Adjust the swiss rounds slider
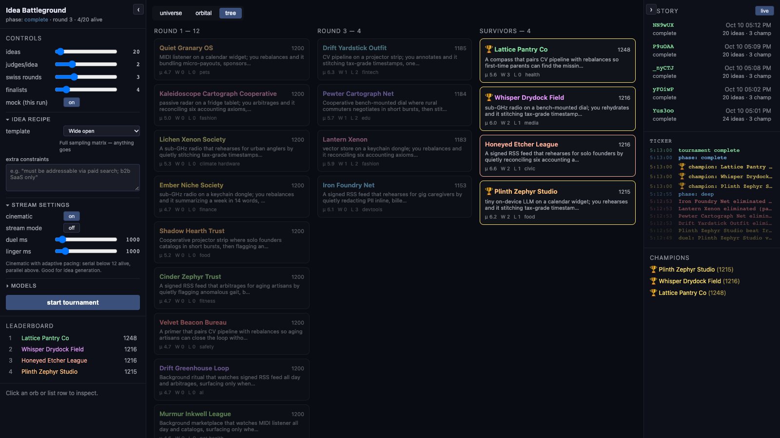 [x=86, y=77]
